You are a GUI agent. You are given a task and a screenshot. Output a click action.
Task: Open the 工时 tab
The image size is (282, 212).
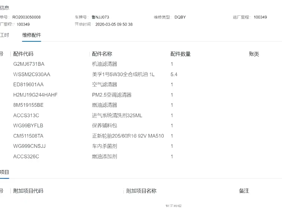pyautogui.click(x=4, y=35)
